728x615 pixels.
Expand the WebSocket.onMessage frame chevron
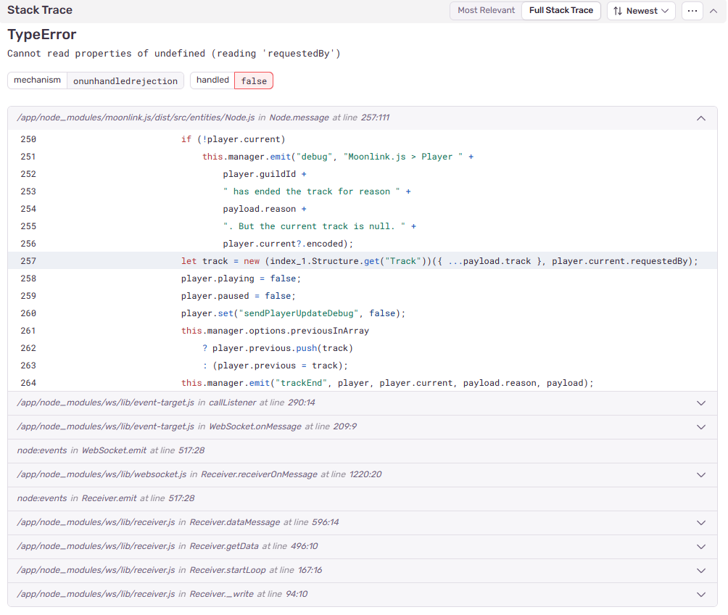(700, 427)
